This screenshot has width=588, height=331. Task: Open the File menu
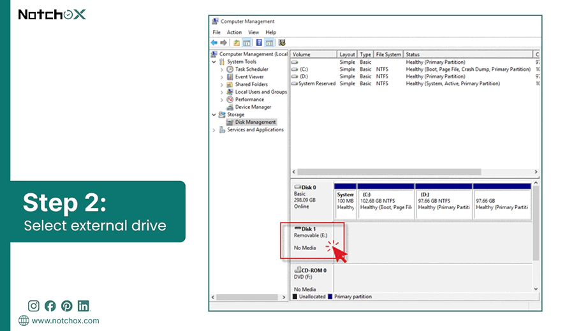217,33
